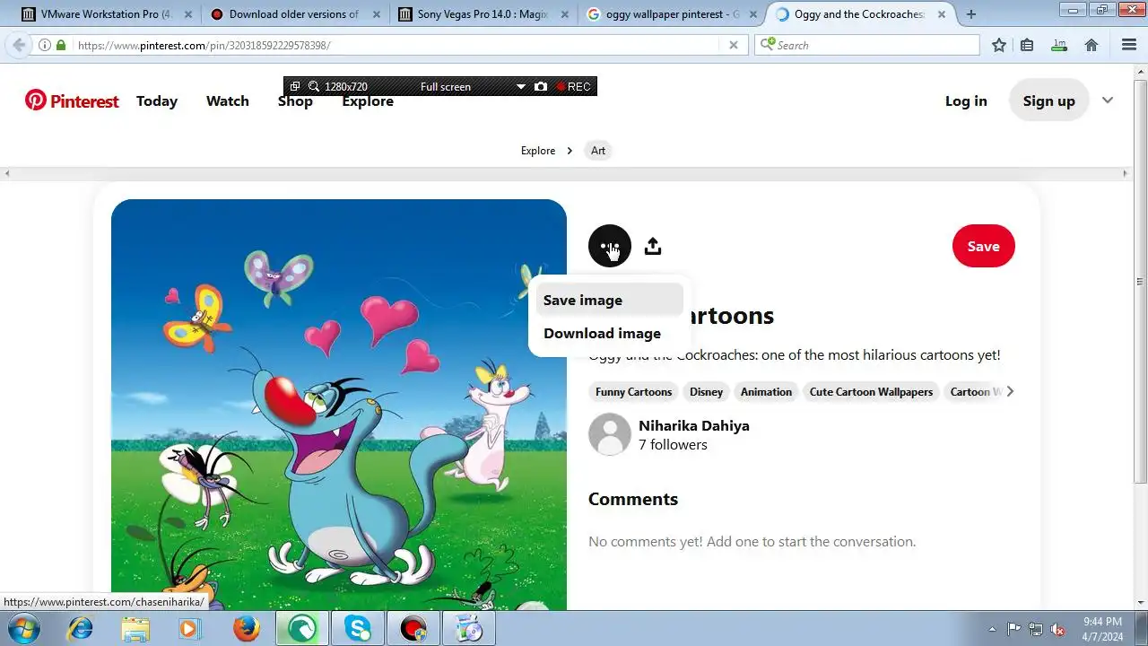Open the Windows Start menu

[x=24, y=629]
